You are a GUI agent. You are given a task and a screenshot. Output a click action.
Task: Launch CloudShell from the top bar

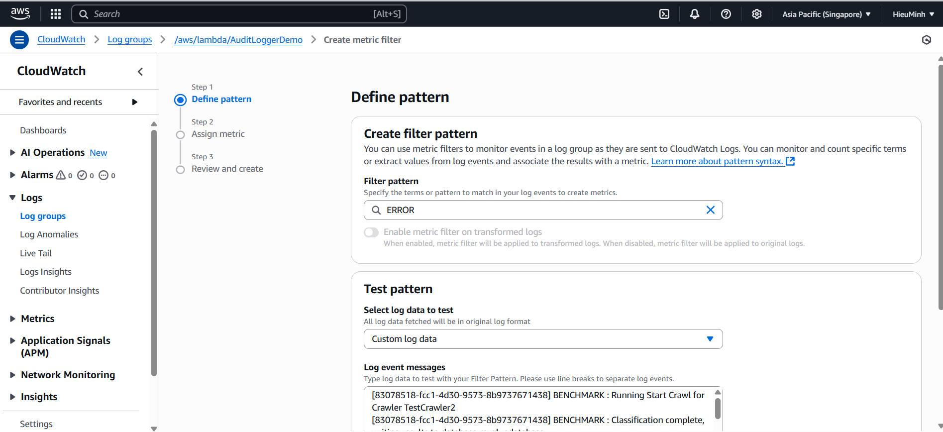664,14
